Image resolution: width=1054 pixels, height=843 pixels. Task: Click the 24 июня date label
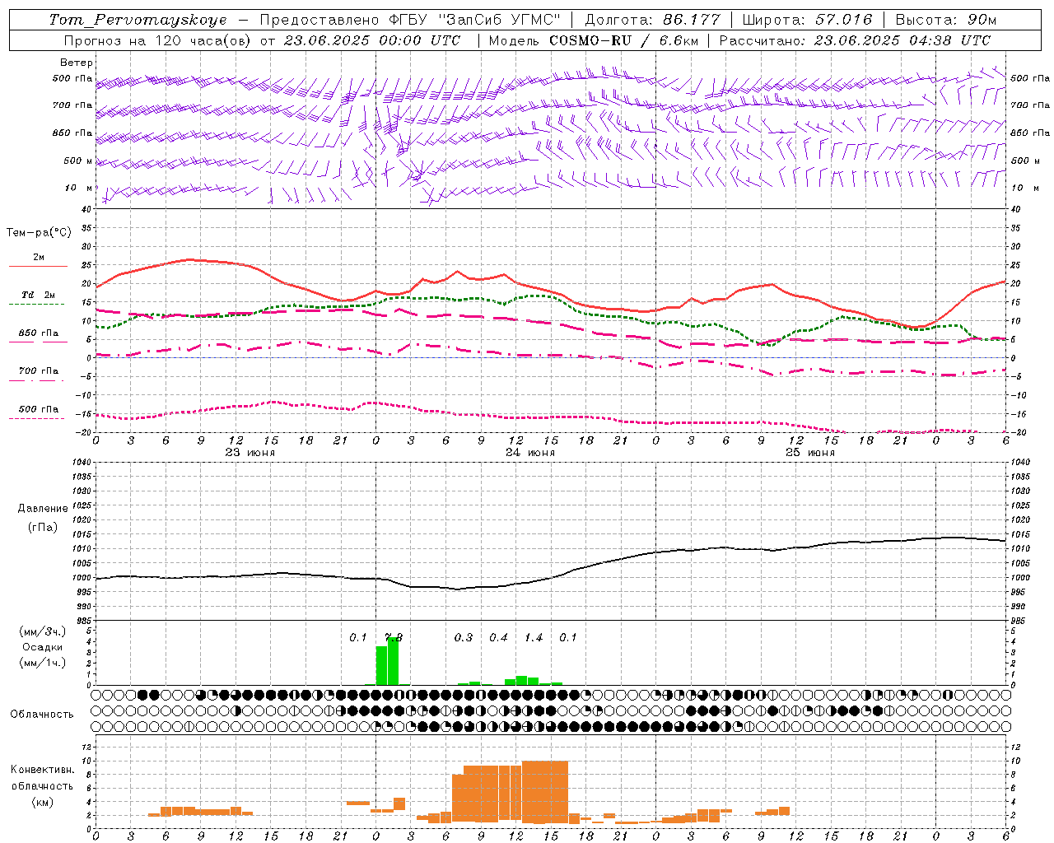pos(530,453)
